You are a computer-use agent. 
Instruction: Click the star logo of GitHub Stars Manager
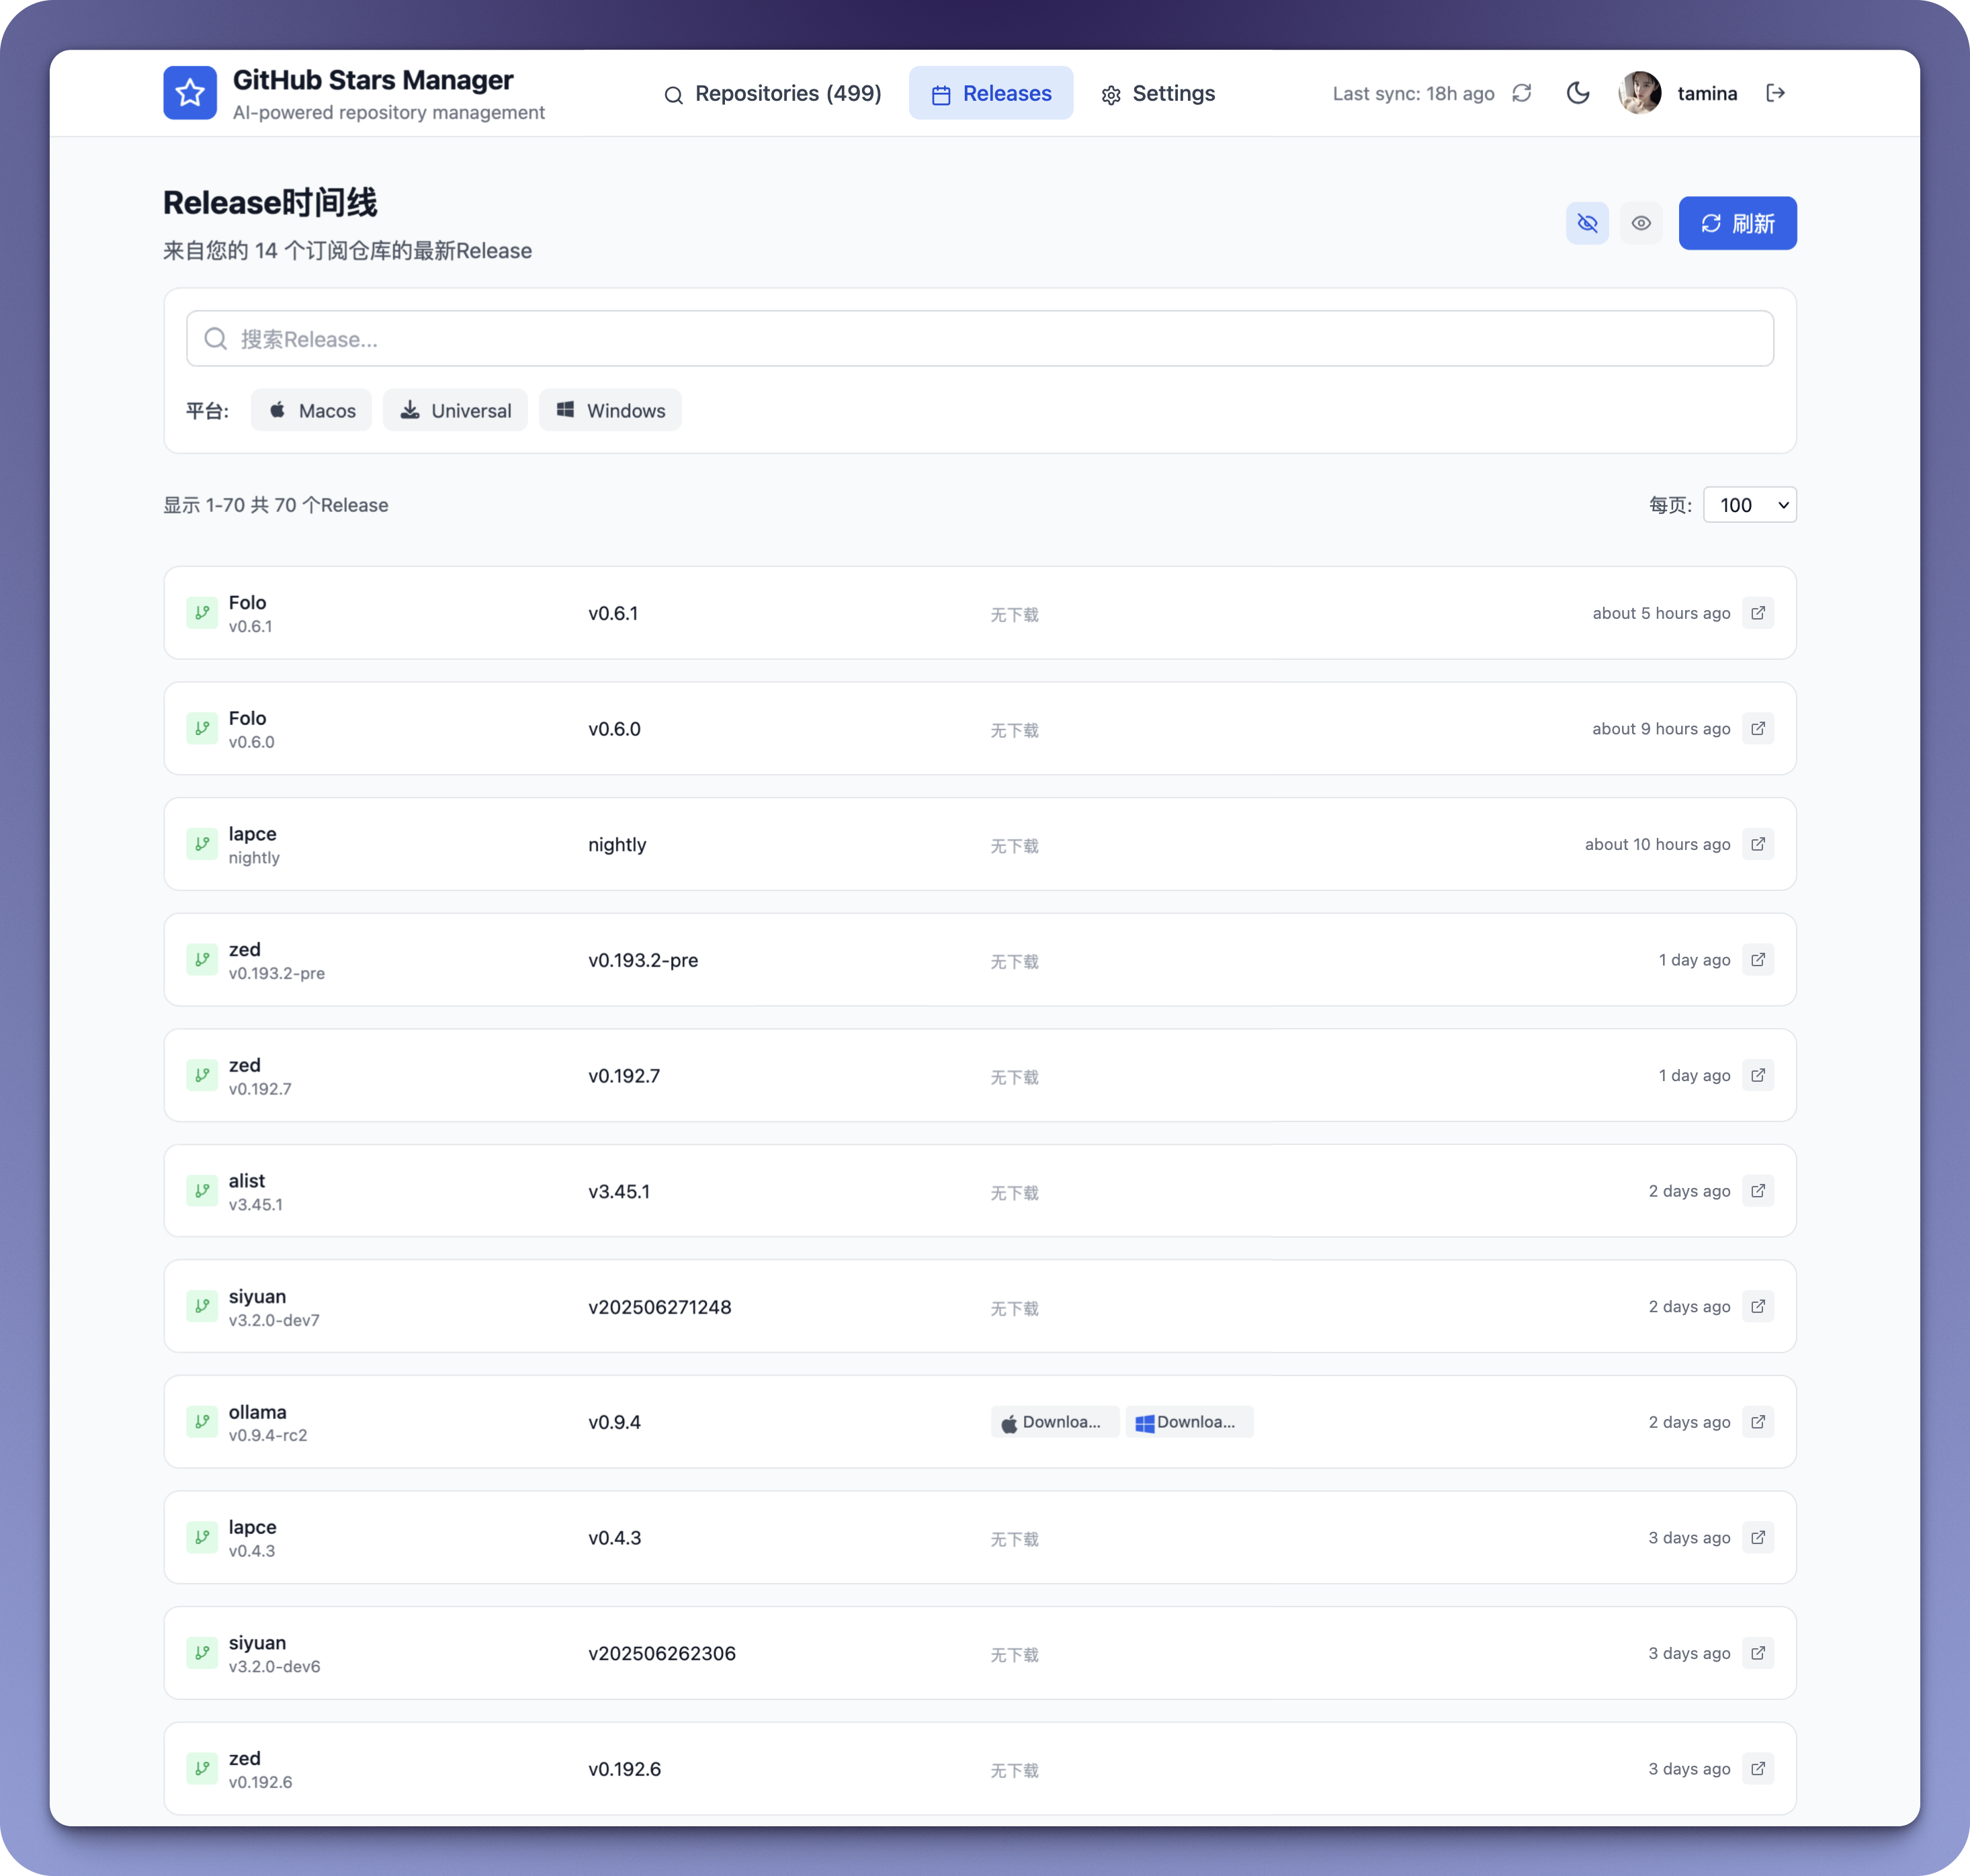point(190,93)
